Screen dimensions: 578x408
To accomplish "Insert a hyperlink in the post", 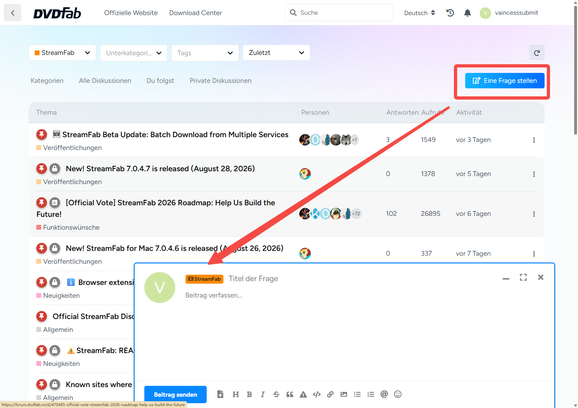I will coord(330,394).
